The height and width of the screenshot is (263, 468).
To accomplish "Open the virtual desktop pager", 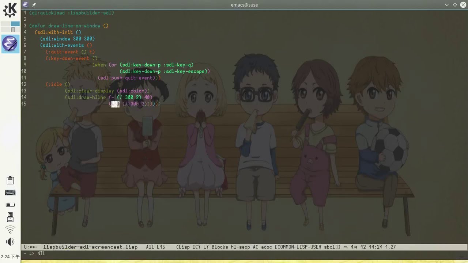I will [10, 27].
